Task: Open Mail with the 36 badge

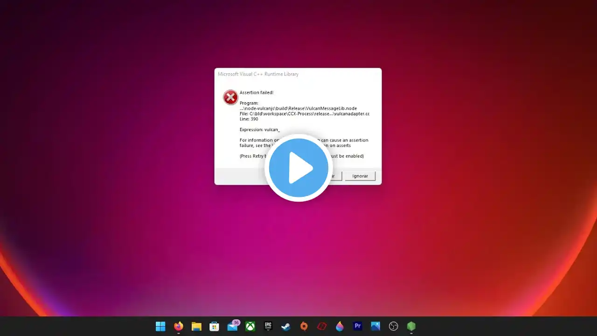Action: pyautogui.click(x=233, y=325)
